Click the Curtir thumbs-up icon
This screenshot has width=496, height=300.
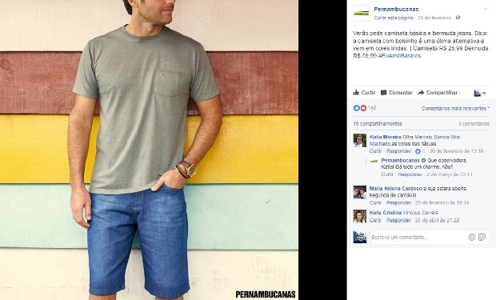coord(356,93)
